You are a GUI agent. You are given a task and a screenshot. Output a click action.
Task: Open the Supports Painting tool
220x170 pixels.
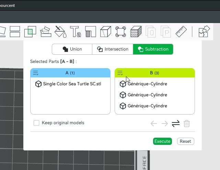tap(91, 32)
